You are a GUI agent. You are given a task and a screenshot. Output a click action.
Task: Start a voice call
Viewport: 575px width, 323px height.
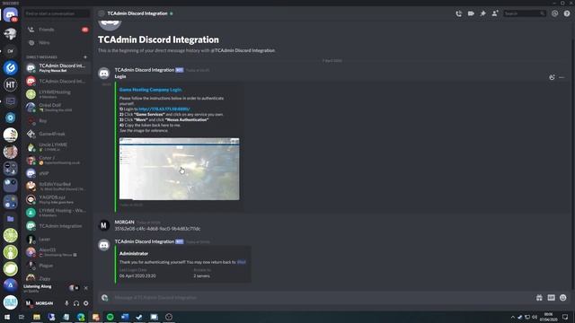(x=459, y=13)
